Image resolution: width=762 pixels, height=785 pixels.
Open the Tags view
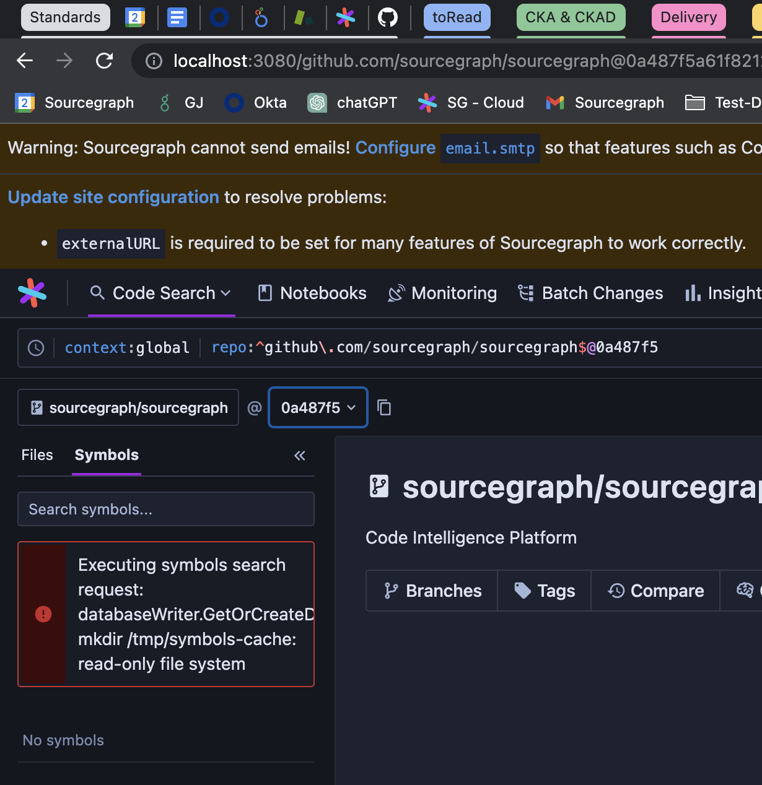coord(545,591)
